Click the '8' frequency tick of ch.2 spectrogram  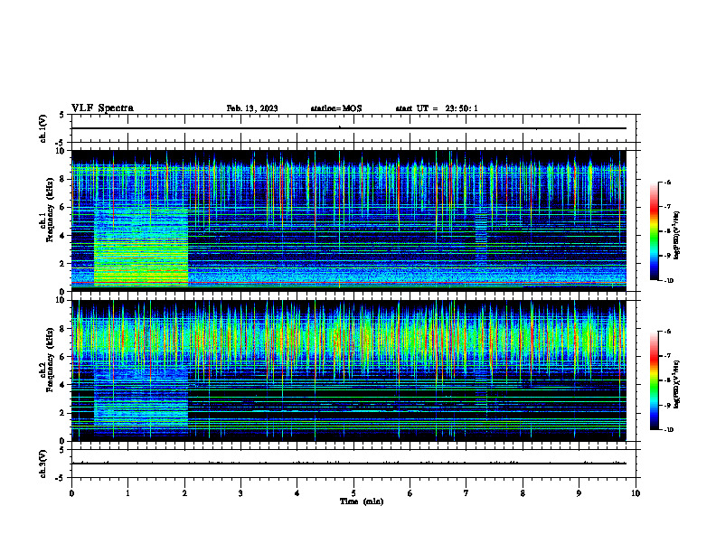click(63, 329)
